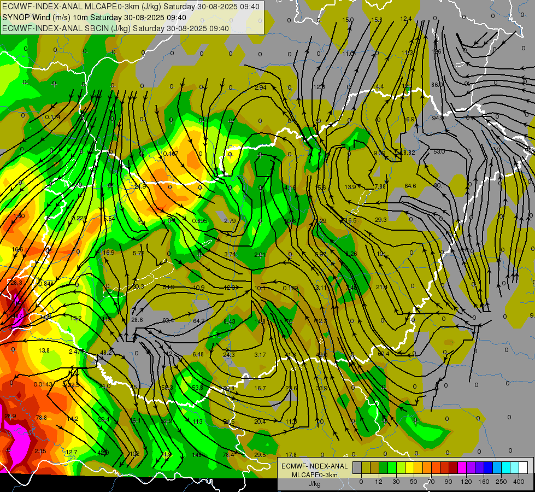
Task: Click the map value 53.0
Action: 439,151
